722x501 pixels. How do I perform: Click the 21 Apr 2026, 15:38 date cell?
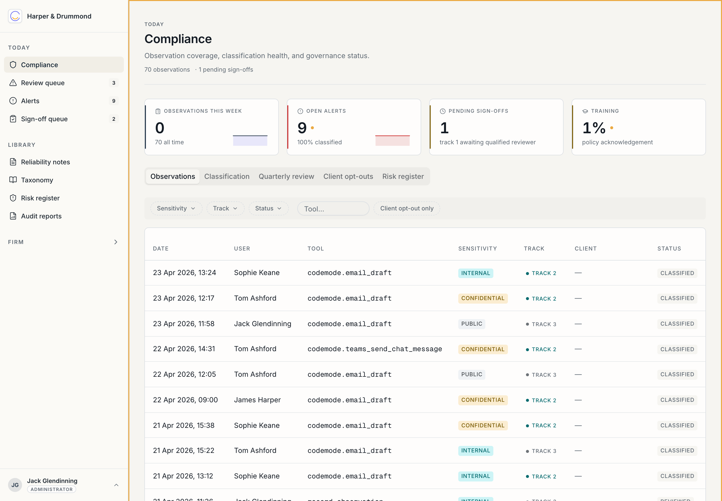click(x=184, y=425)
